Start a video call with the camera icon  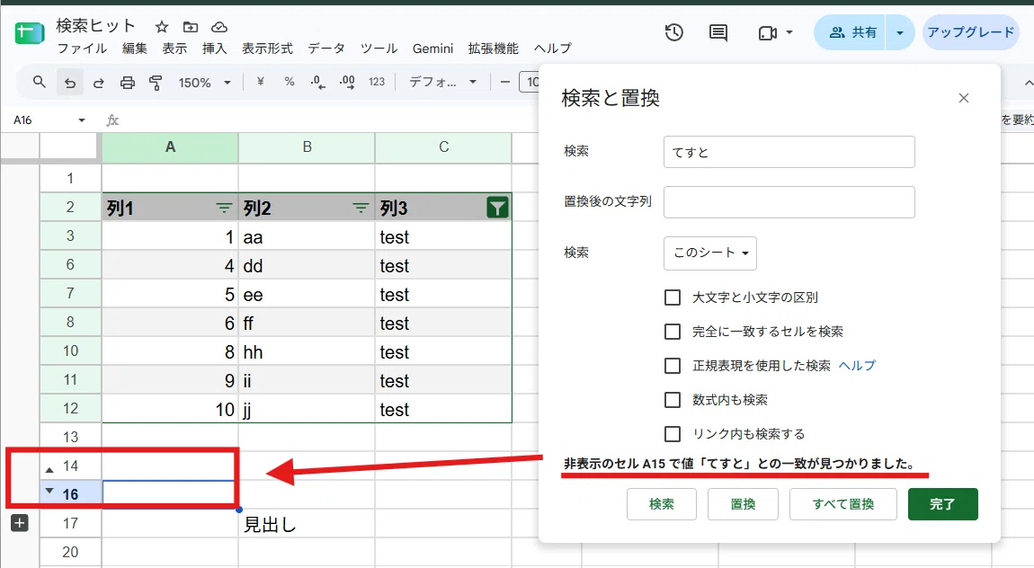click(768, 33)
